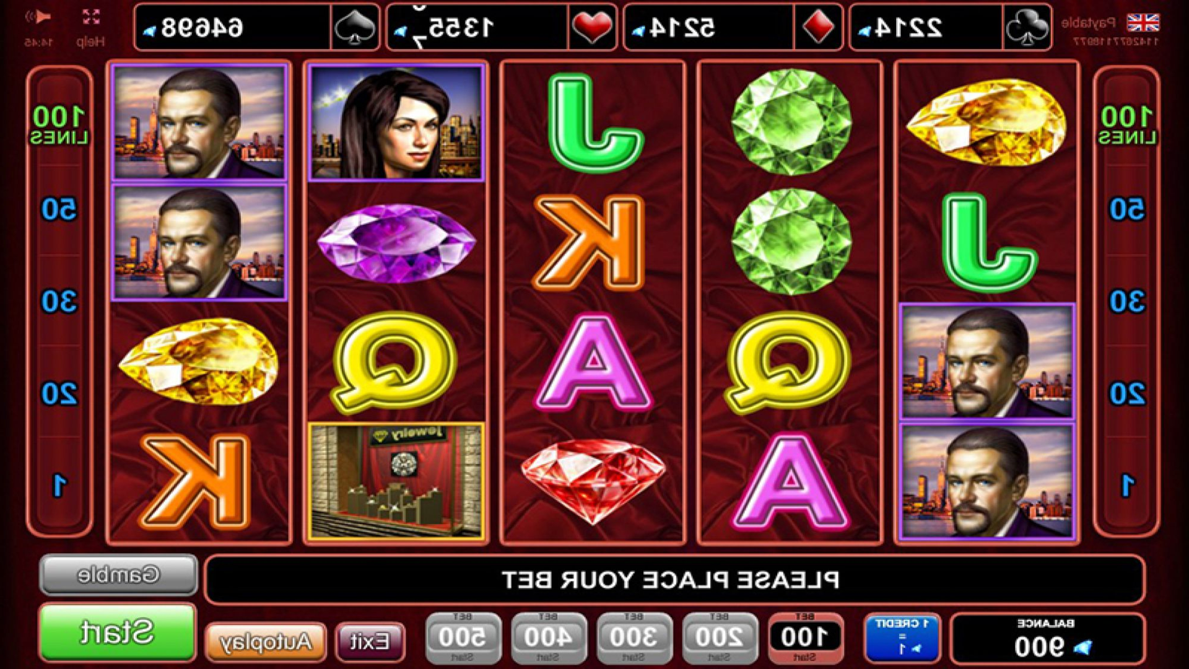Click the red diamond gem symbol
The height and width of the screenshot is (669, 1189).
(x=593, y=481)
